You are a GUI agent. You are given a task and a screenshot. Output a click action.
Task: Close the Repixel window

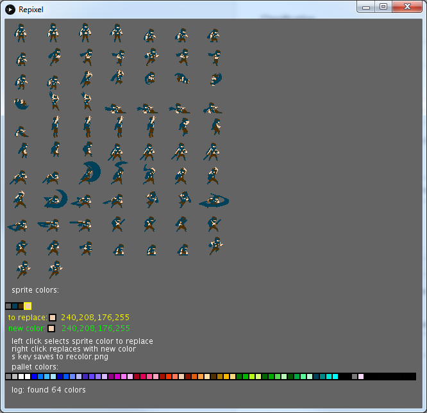[x=407, y=7]
